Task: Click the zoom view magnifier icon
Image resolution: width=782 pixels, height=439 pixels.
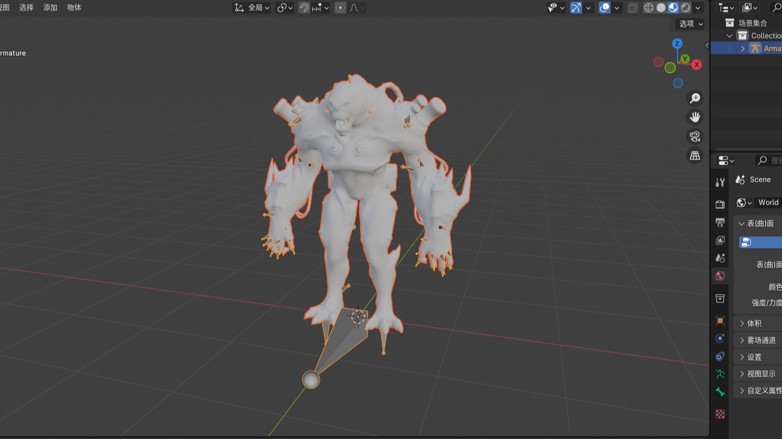Action: point(695,98)
